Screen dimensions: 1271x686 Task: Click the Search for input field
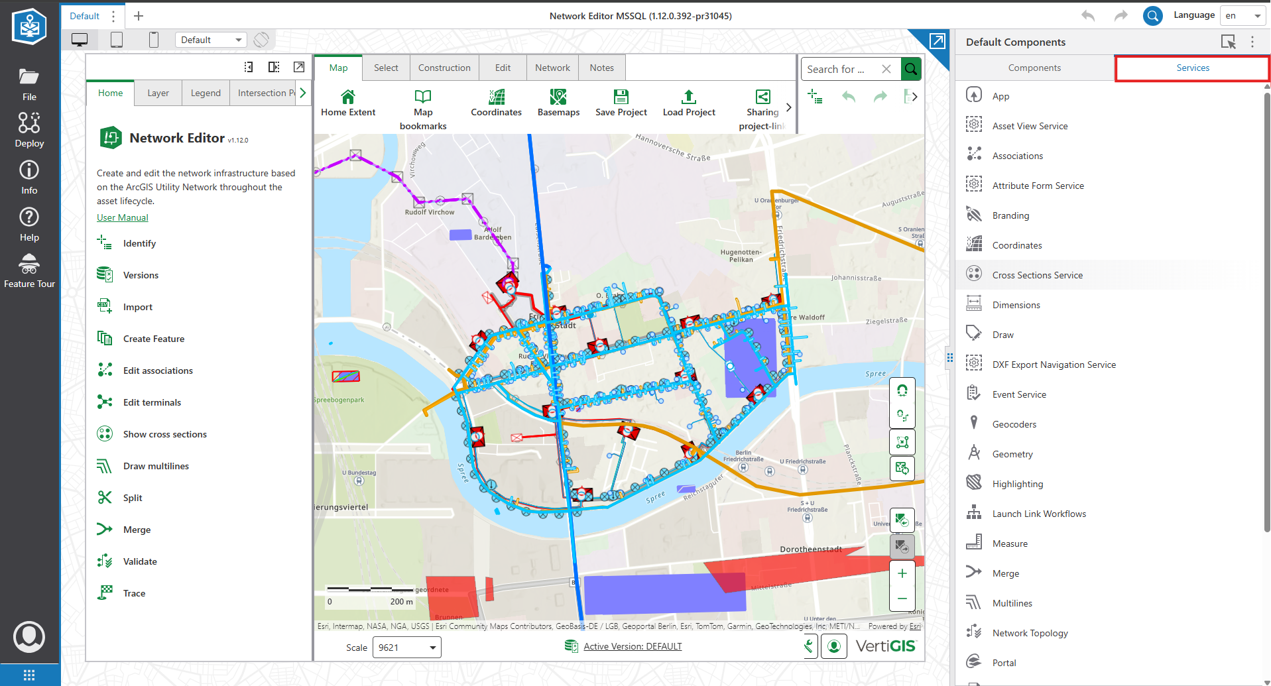tap(841, 69)
